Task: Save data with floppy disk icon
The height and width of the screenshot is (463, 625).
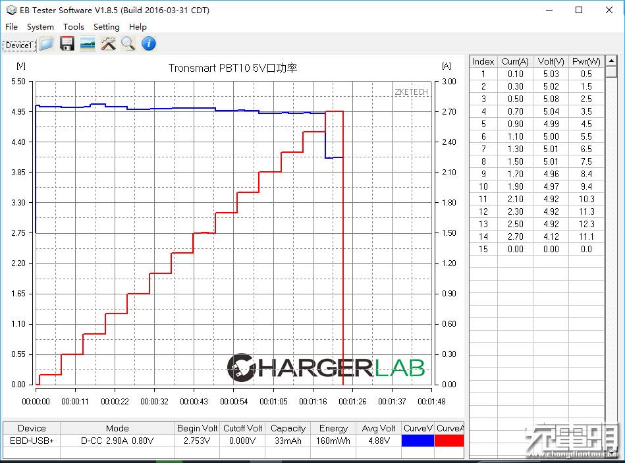Action: [x=67, y=43]
